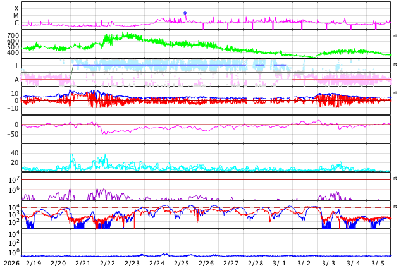Select the 2/22 date on the time axis
This screenshot has height=268, width=401.
(x=108, y=263)
